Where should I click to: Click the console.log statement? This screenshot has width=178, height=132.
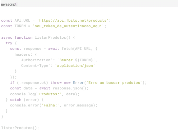(45, 94)
